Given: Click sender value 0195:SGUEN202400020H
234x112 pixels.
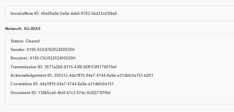Looking at the screenshot, I should coord(51,49).
